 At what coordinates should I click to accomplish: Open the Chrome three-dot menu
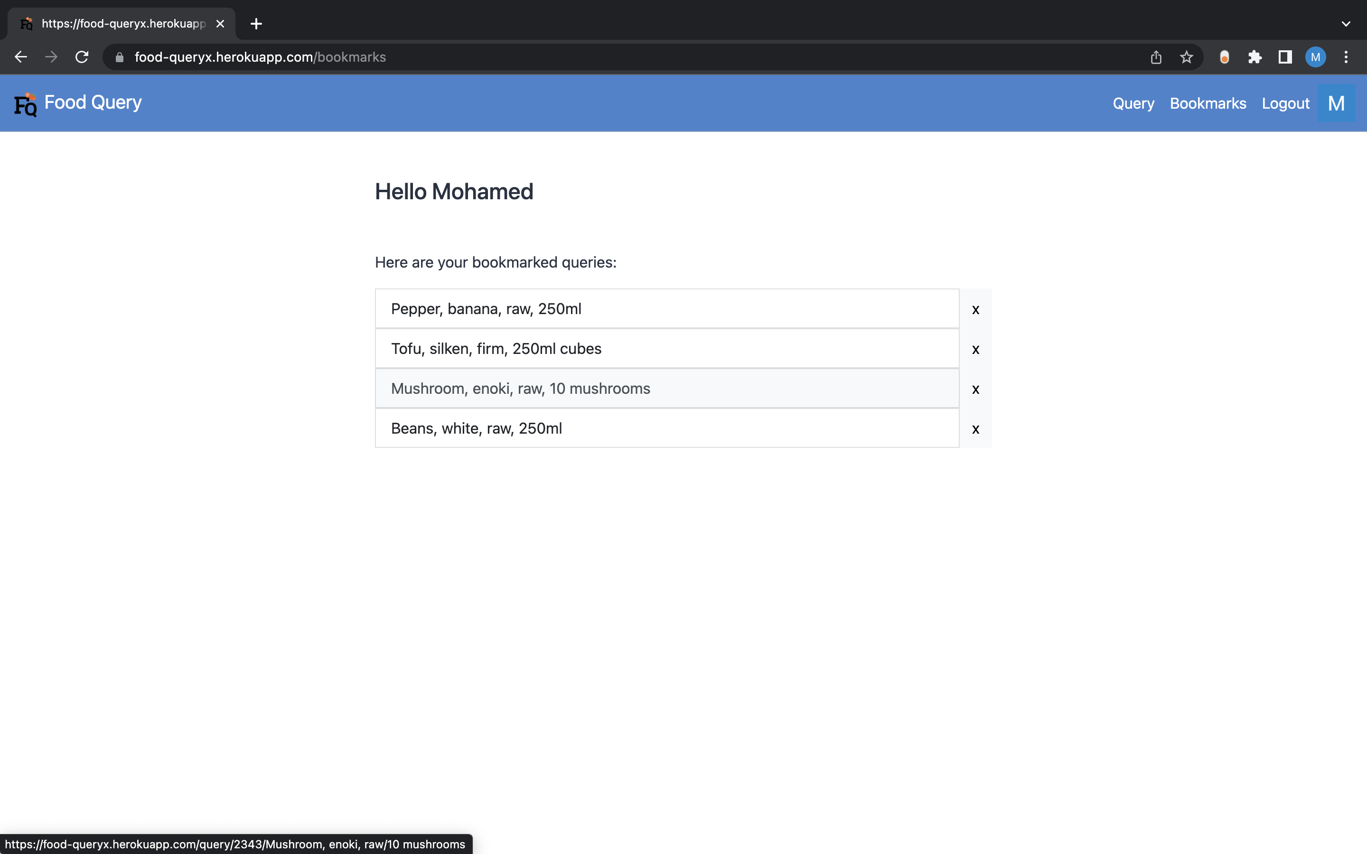tap(1346, 57)
